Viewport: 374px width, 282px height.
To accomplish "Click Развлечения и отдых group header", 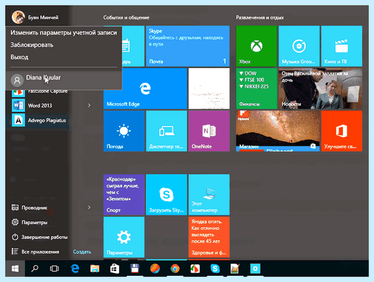I will (x=260, y=17).
